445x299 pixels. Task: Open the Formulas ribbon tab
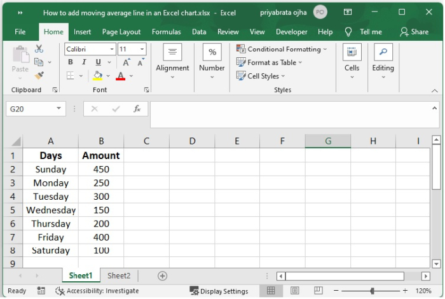click(166, 32)
